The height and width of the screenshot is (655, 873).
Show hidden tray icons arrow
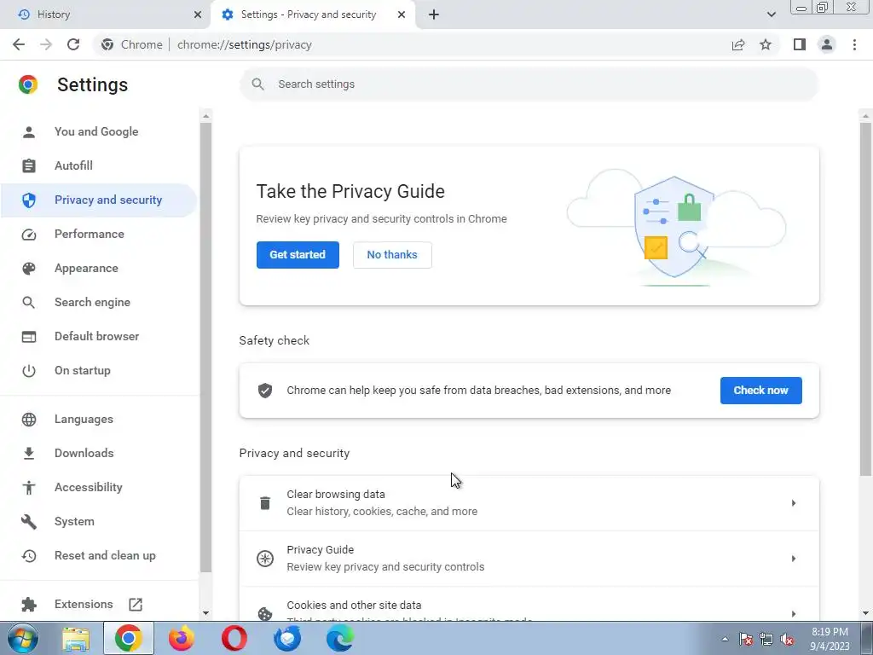point(725,639)
